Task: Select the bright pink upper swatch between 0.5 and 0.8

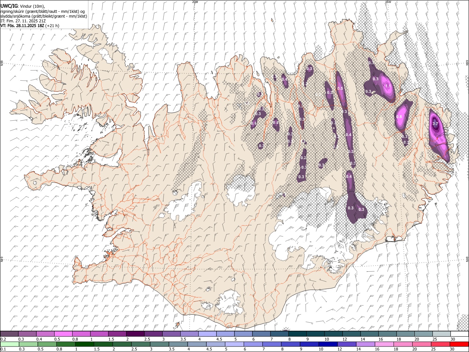Action: (x=63, y=334)
